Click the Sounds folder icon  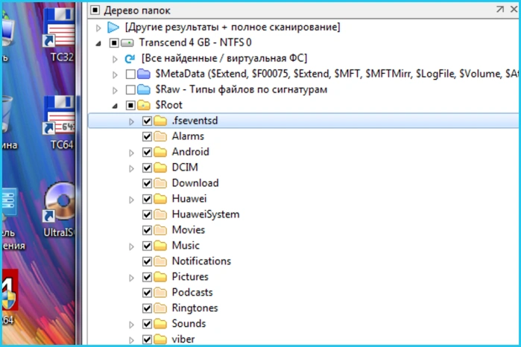coord(160,324)
